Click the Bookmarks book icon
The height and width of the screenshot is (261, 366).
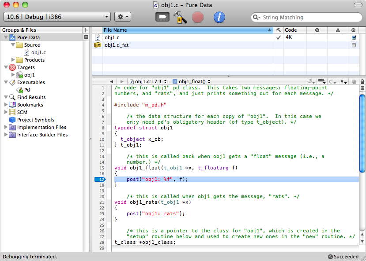12,105
